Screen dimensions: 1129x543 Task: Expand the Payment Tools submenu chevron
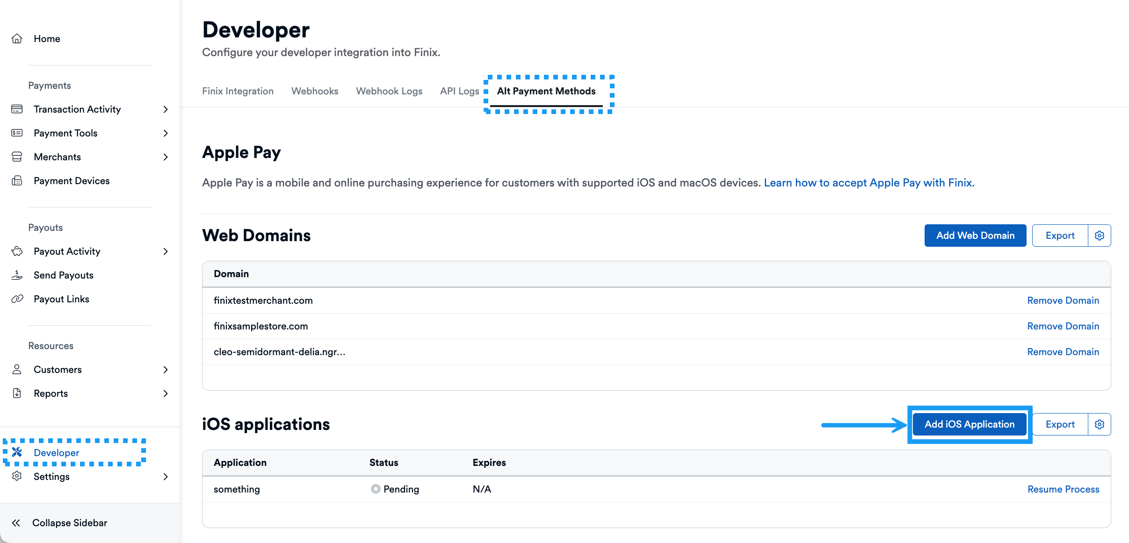[x=166, y=133]
